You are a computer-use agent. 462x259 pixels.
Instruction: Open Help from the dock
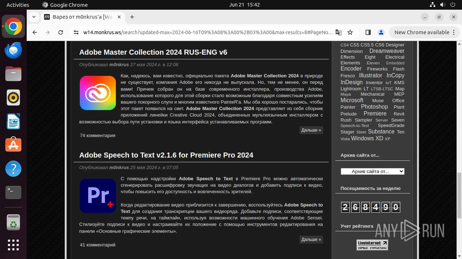tap(13, 169)
